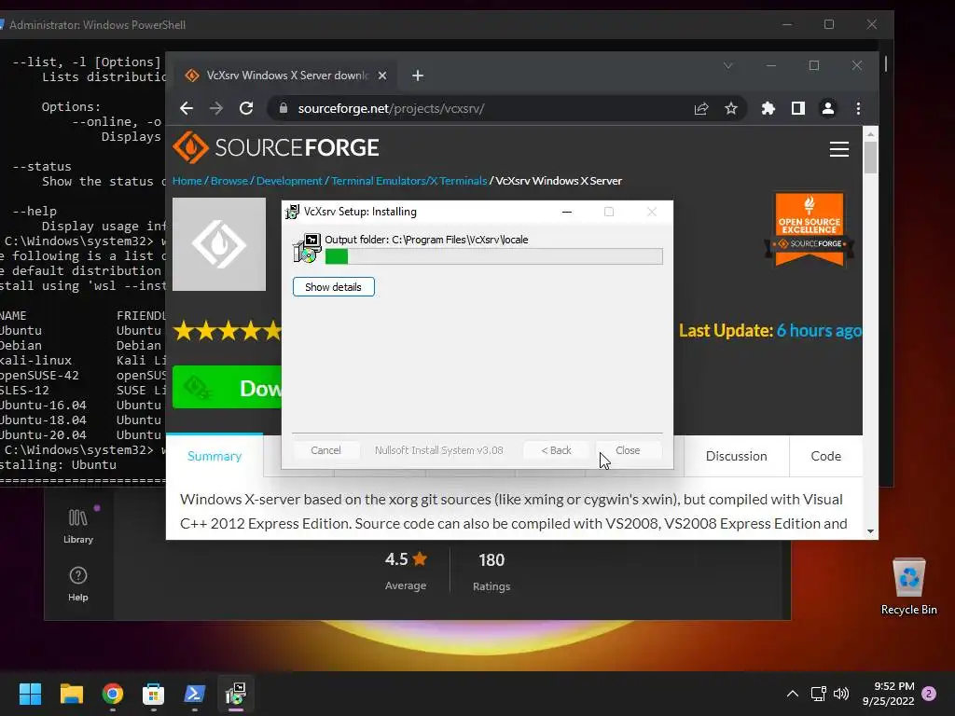
Task: Open a new Chrome tab
Action: click(417, 76)
